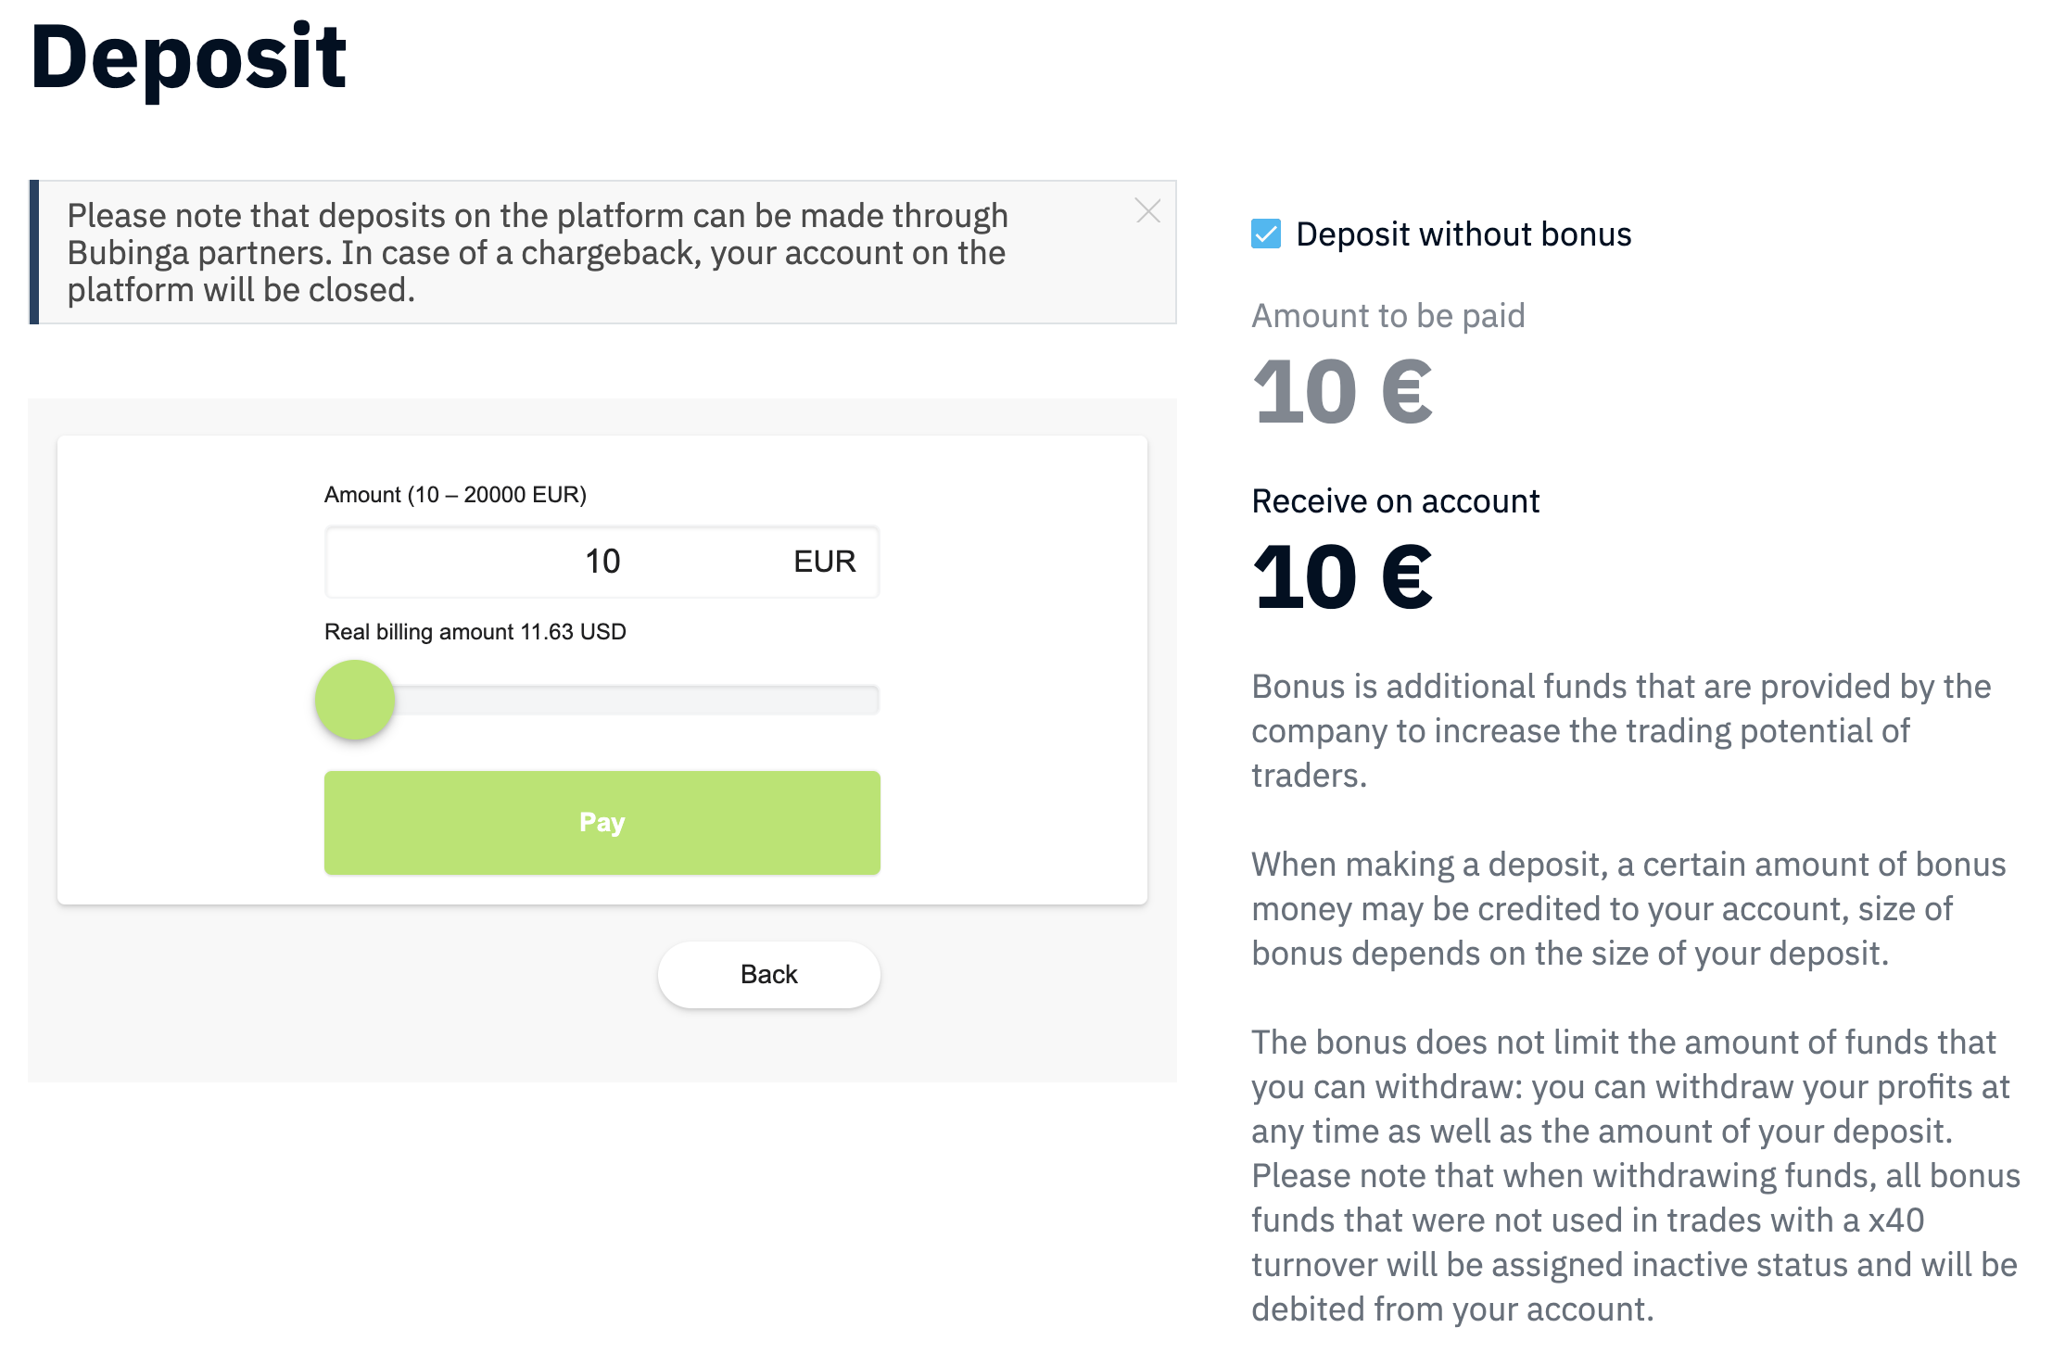Uncheck the Deposit without bonus checkbox
The image size is (2065, 1353).
[1266, 234]
